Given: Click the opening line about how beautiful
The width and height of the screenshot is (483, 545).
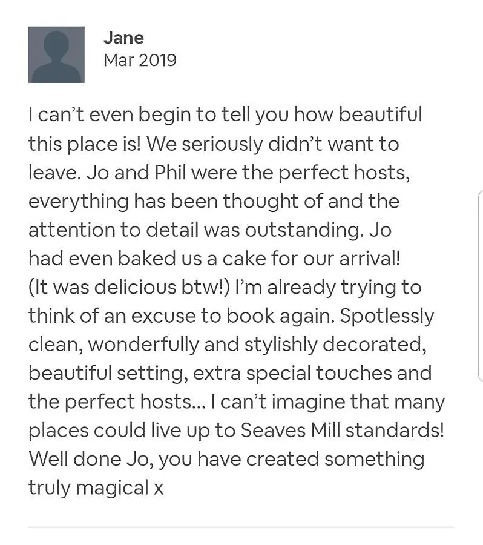Looking at the screenshot, I should 225,115.
